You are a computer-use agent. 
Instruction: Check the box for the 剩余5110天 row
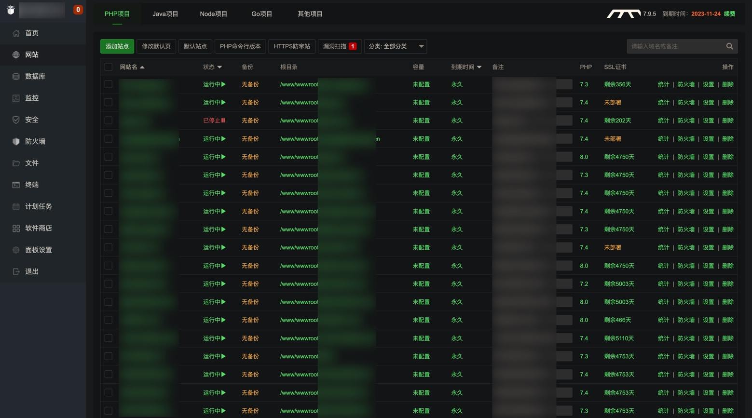coord(109,338)
